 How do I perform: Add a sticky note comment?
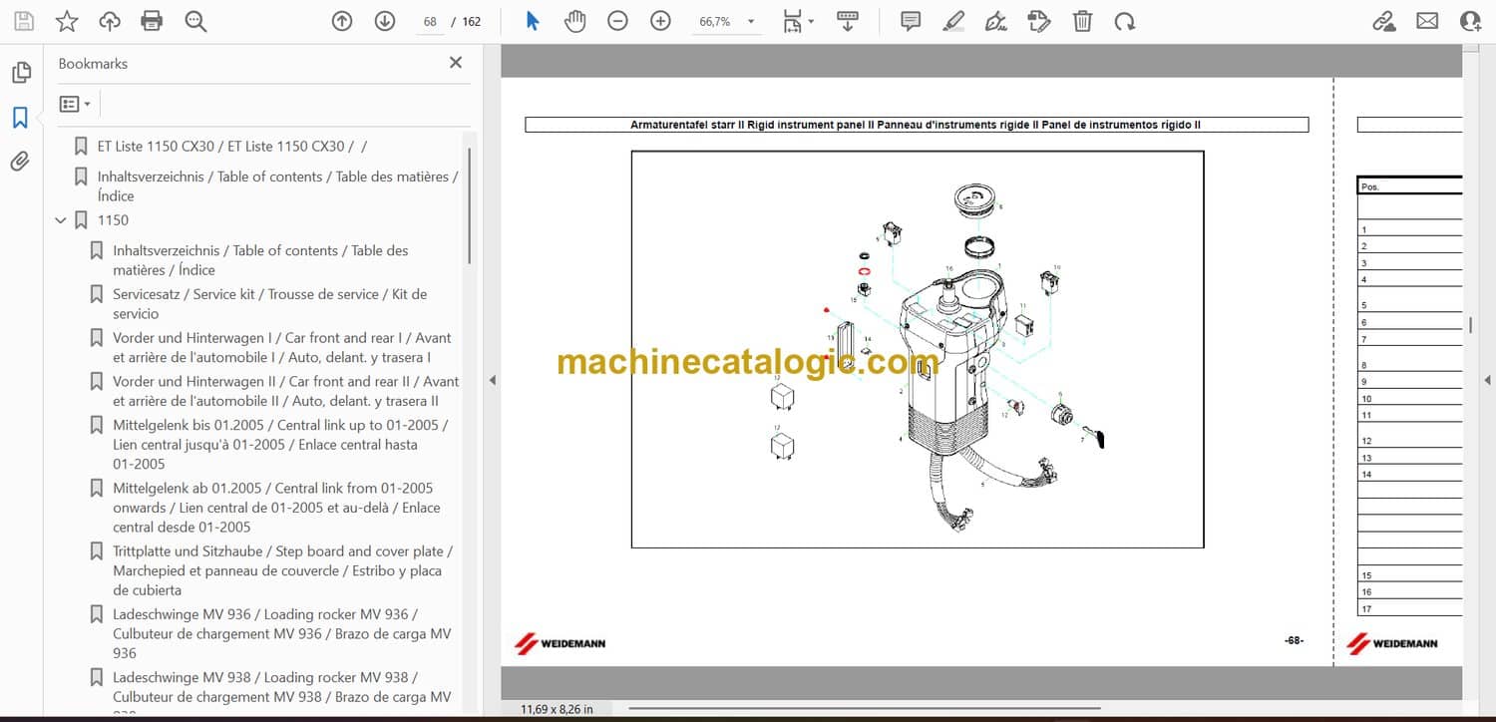[x=911, y=21]
